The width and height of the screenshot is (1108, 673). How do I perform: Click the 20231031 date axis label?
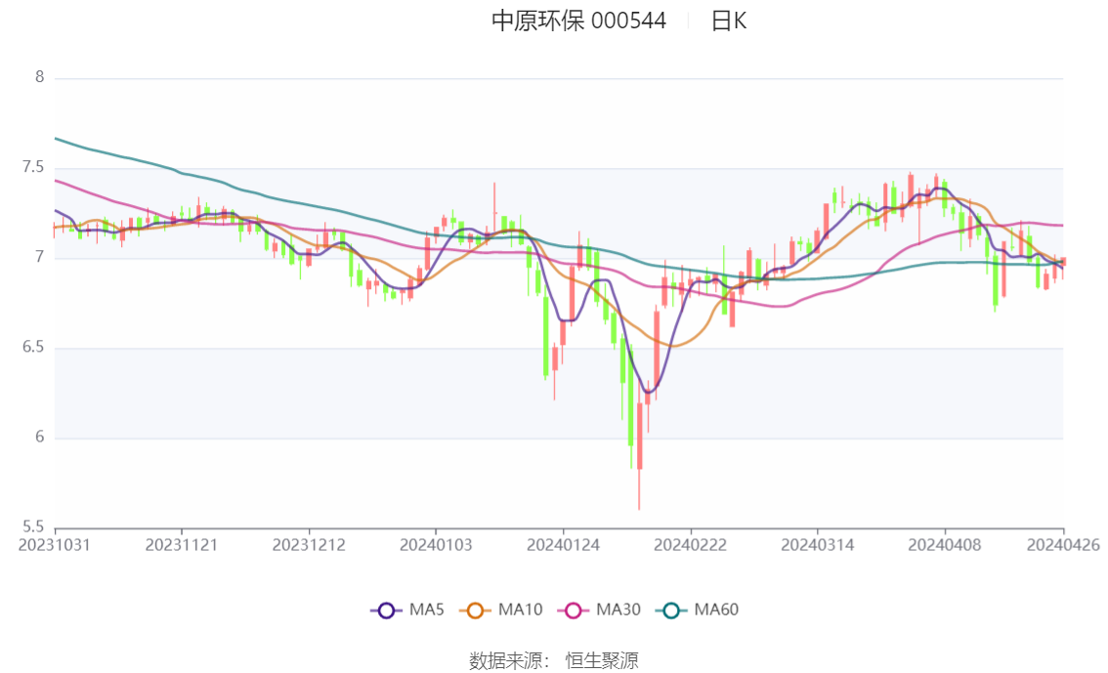55,545
